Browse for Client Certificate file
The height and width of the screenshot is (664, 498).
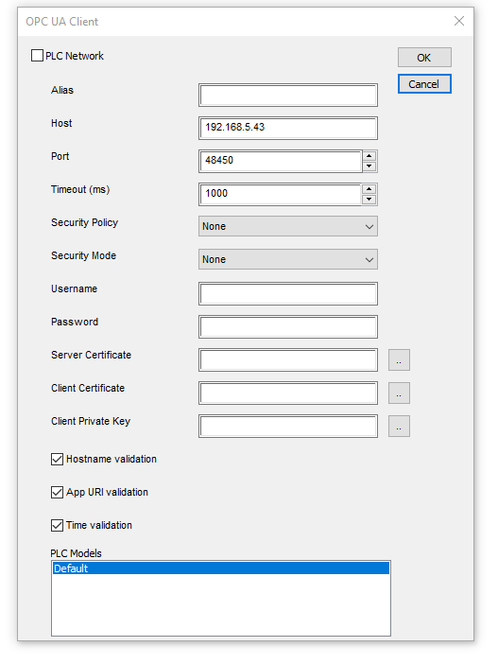tap(399, 393)
